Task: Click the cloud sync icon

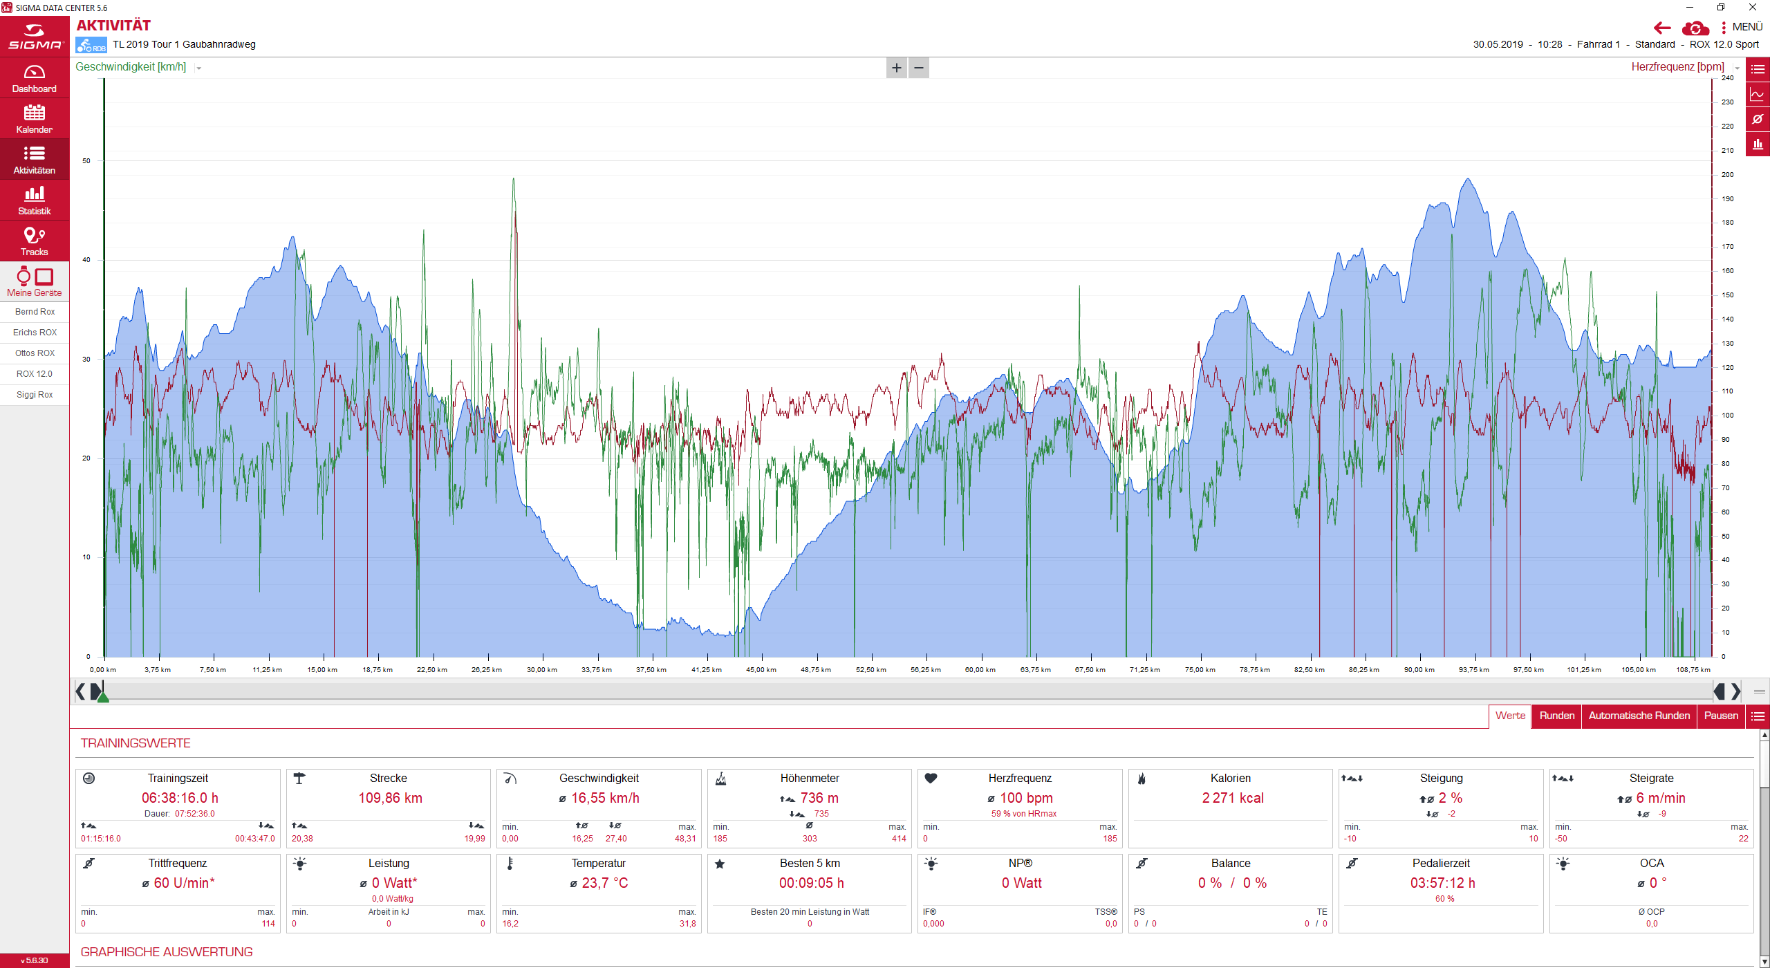Action: point(1695,28)
